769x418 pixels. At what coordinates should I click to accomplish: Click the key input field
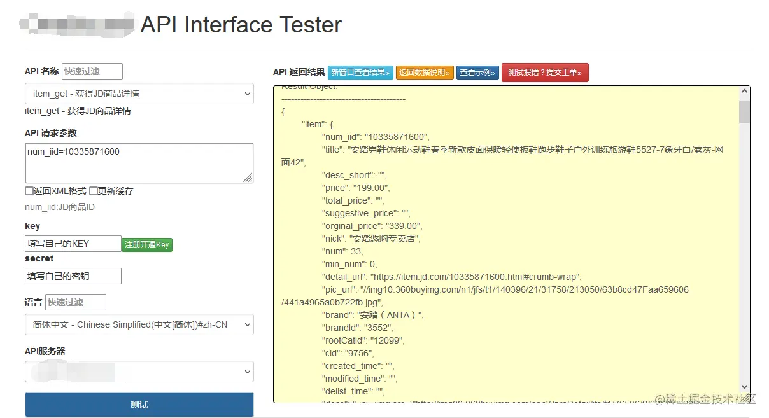coord(73,244)
